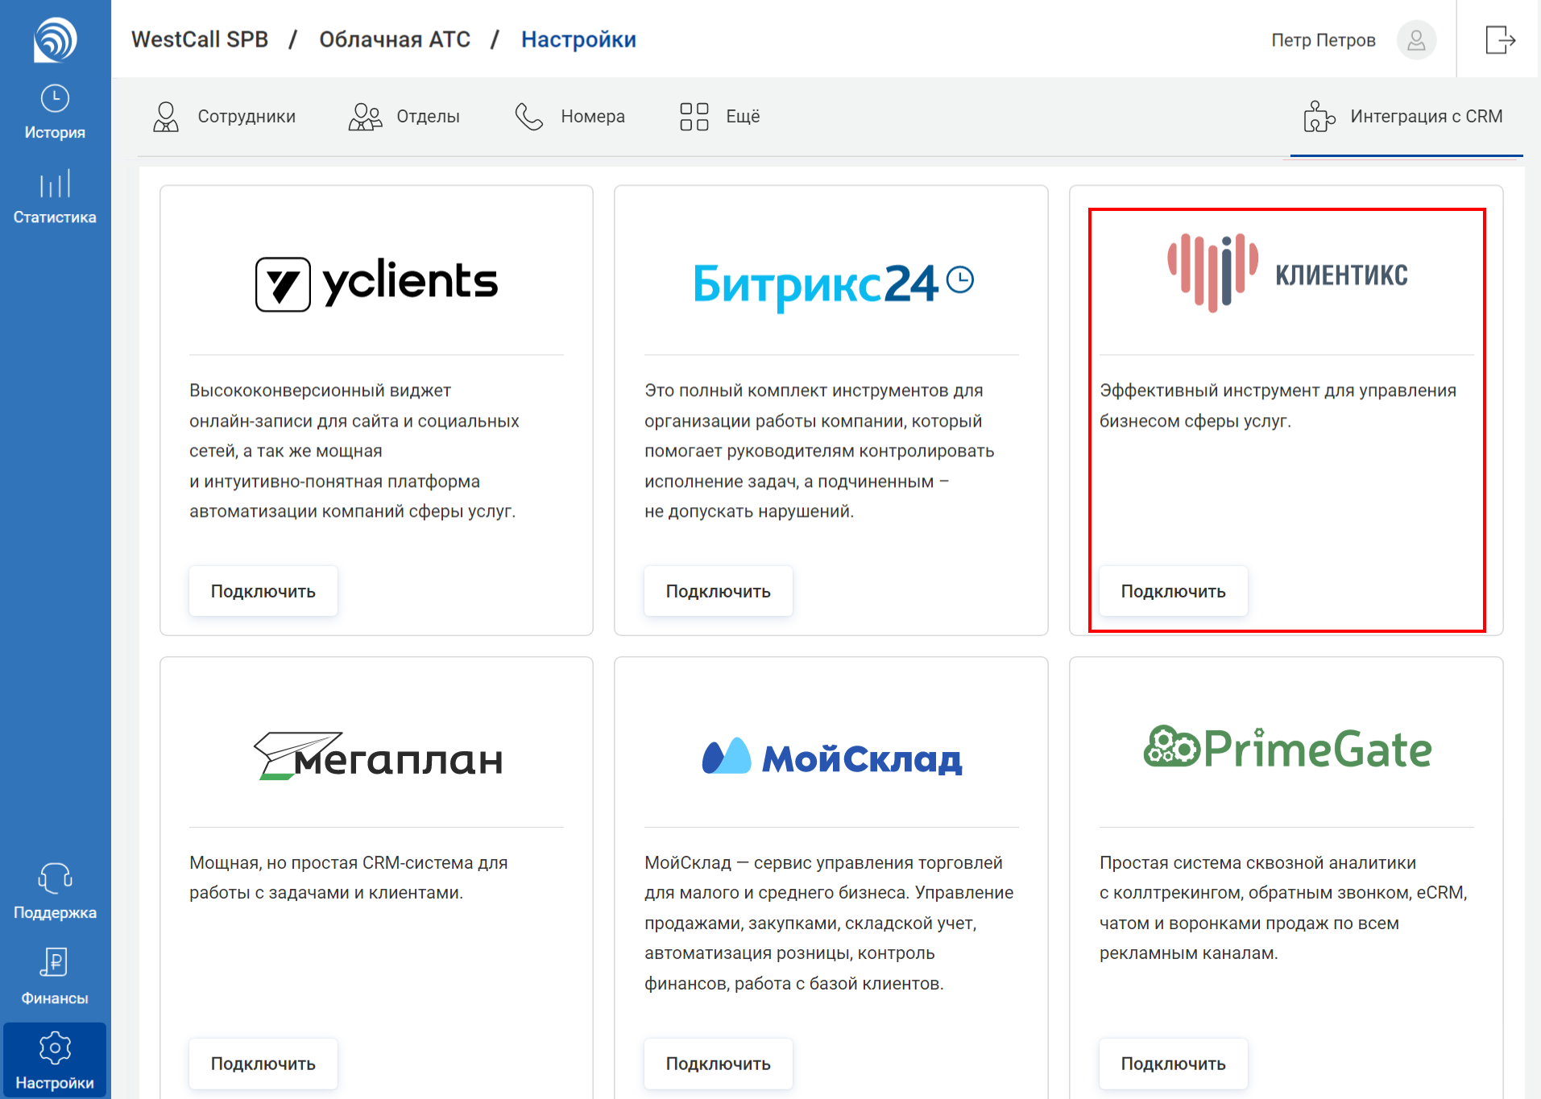Click the Ещё grid icon
This screenshot has width=1541, height=1099.
click(x=694, y=117)
